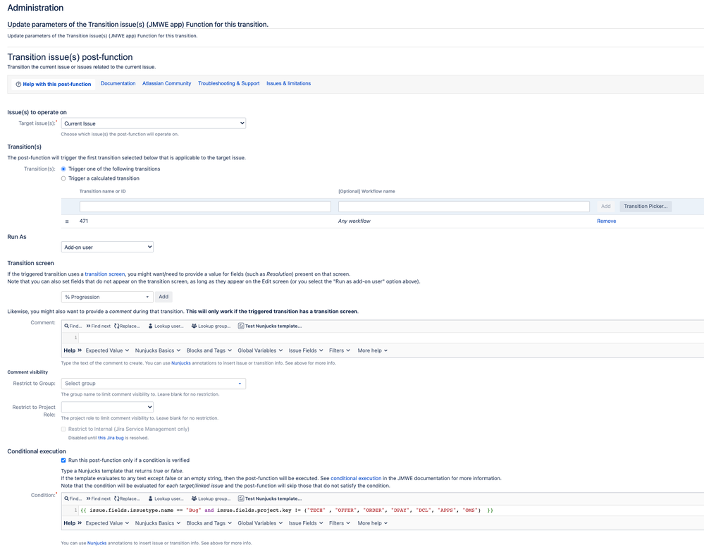Open Expected Value menu in the Comment editor
Viewport: 704px width, 550px height.
107,350
